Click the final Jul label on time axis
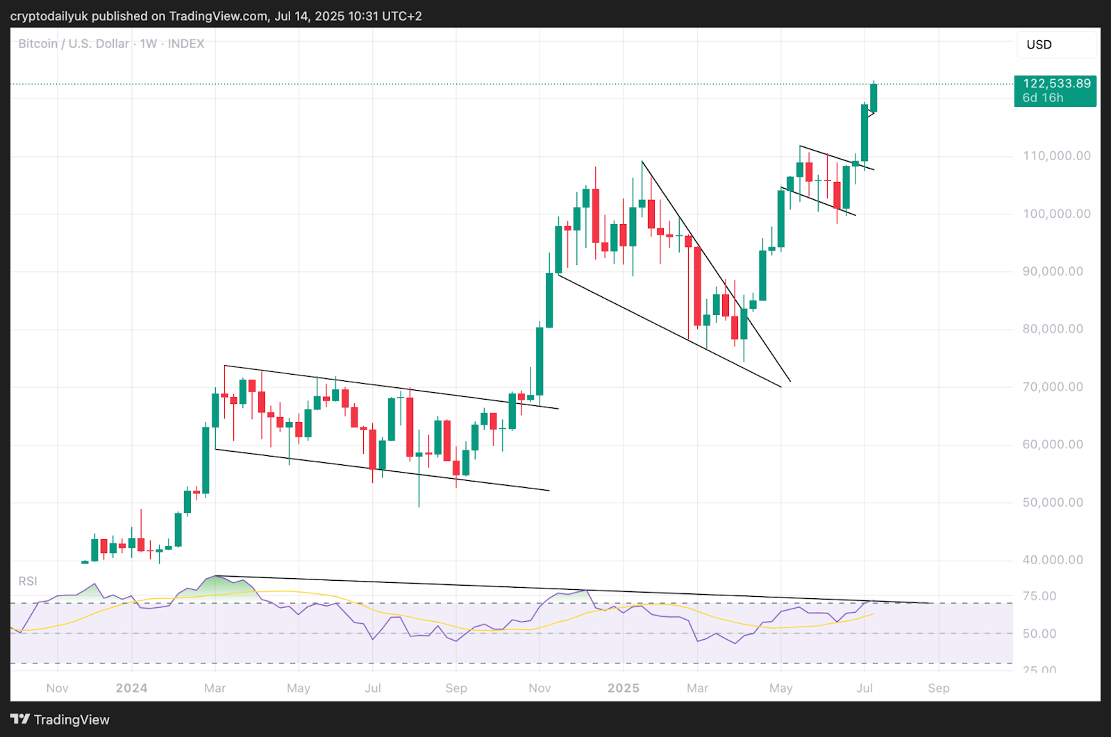Image resolution: width=1111 pixels, height=737 pixels. coord(864,688)
